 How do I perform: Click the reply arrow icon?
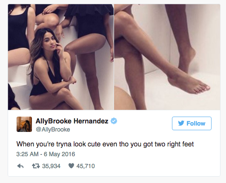click(20, 166)
